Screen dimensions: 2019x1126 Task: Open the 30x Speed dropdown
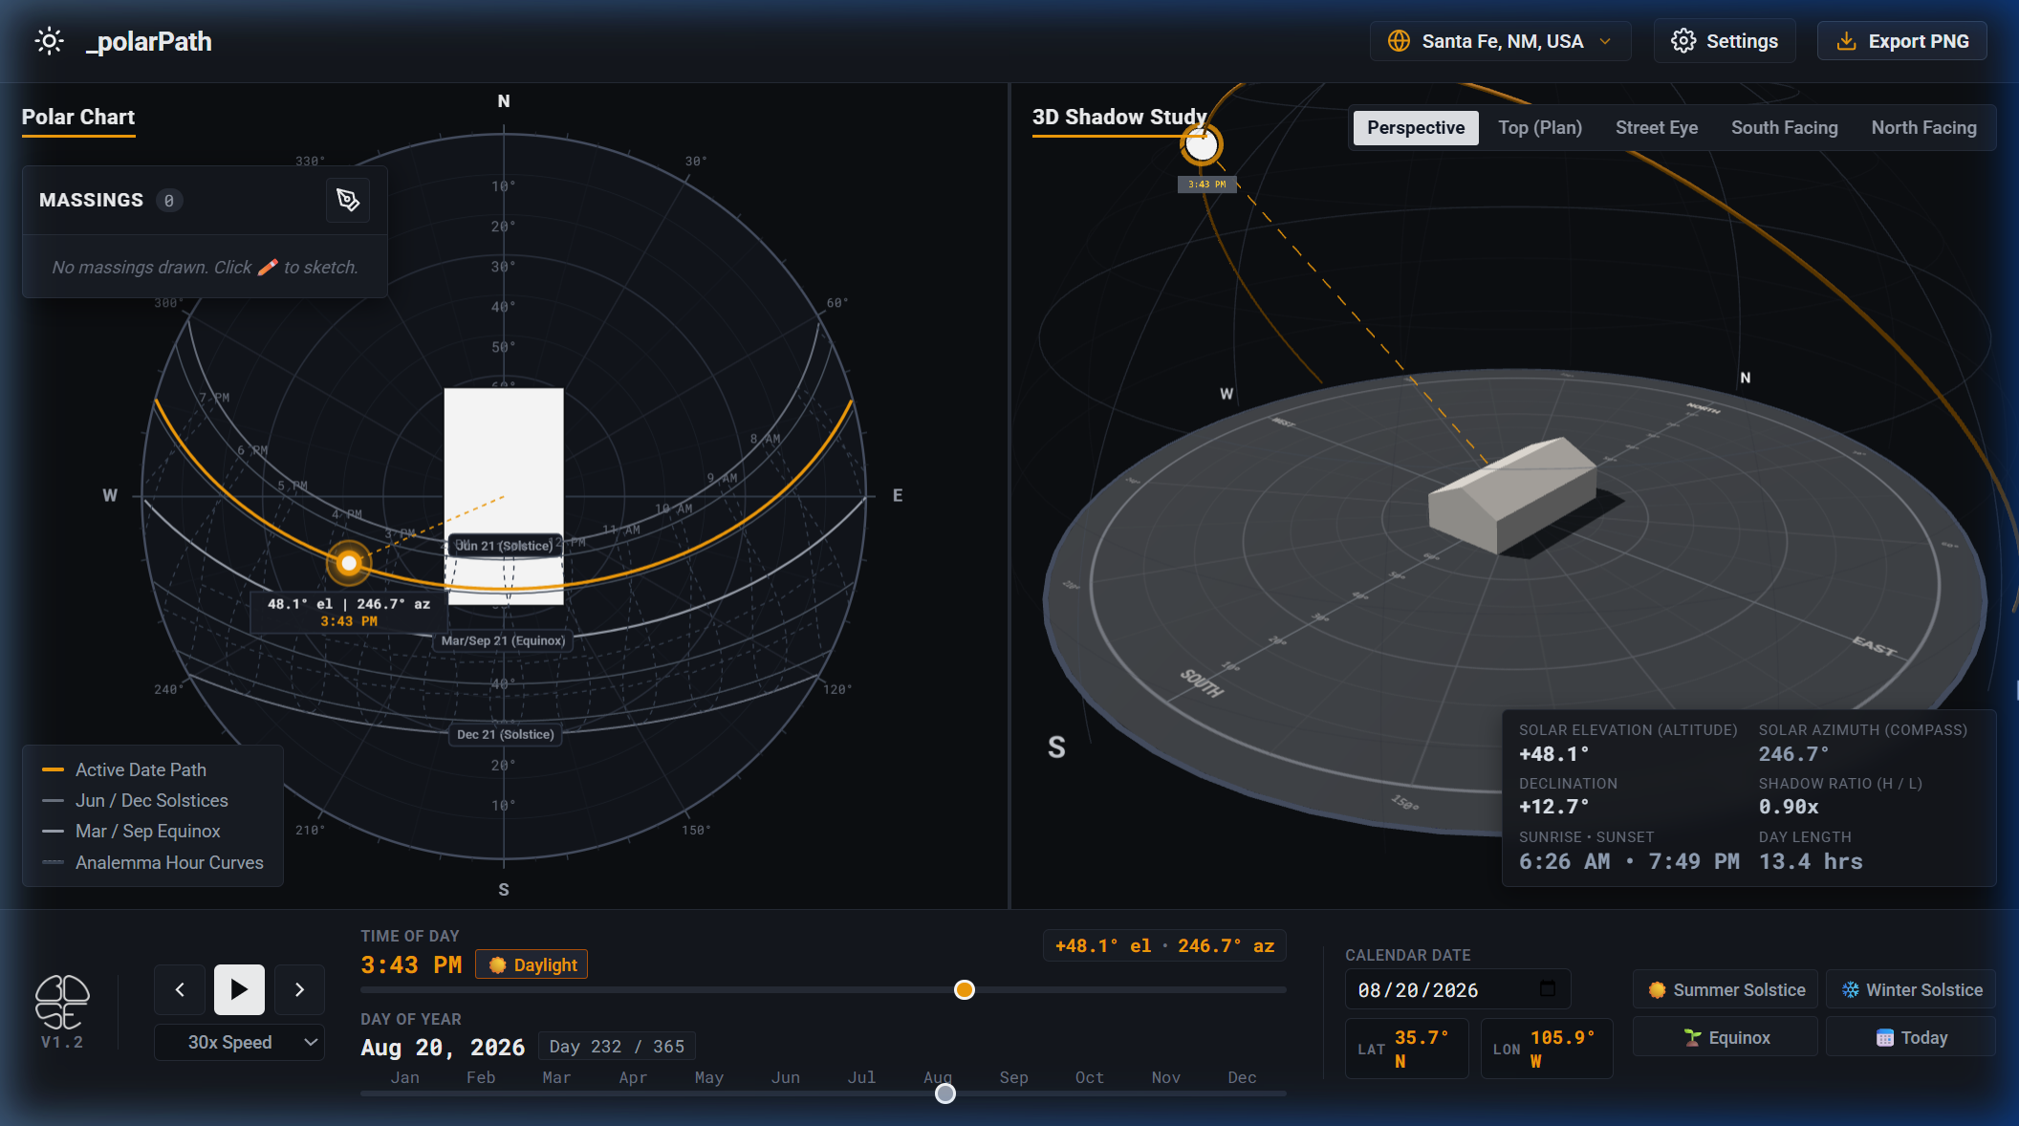(x=239, y=1042)
